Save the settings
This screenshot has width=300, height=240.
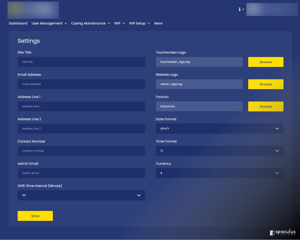click(x=35, y=216)
